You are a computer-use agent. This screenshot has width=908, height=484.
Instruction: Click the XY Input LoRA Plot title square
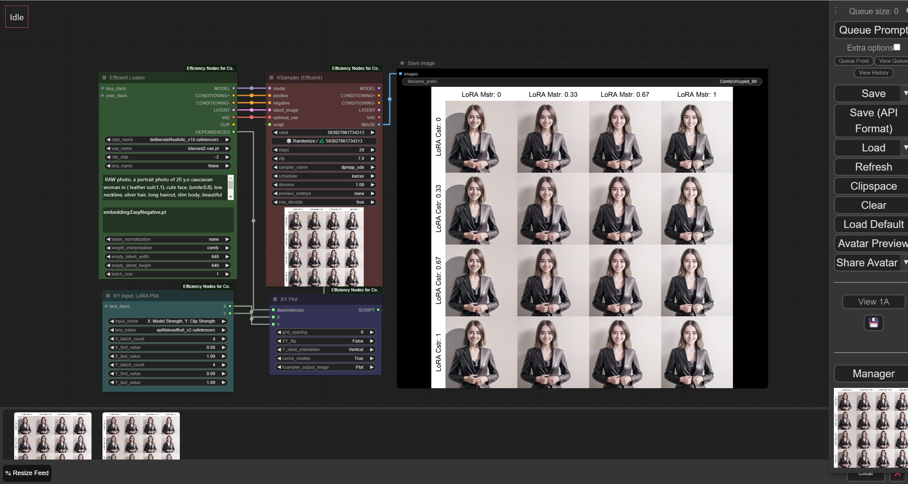pyautogui.click(x=108, y=296)
